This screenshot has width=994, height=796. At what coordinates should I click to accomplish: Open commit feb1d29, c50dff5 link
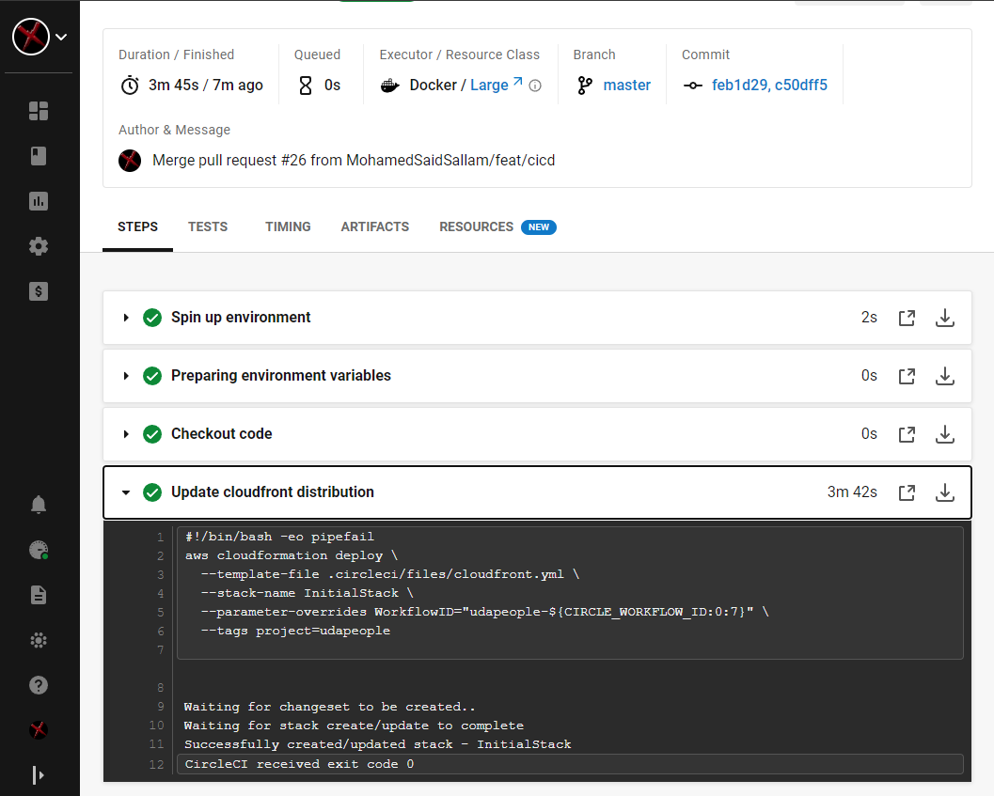pyautogui.click(x=769, y=85)
